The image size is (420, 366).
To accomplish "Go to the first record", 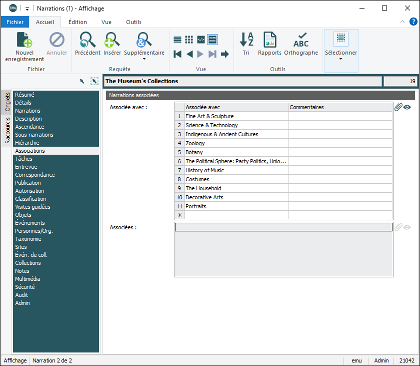I will (177, 54).
